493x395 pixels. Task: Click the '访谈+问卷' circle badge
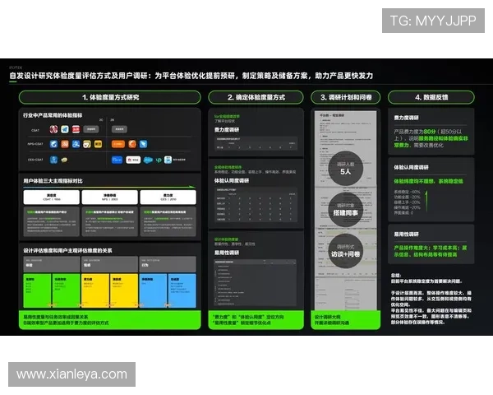coord(346,251)
